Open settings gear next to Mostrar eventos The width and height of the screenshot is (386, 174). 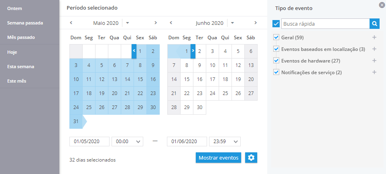251,158
